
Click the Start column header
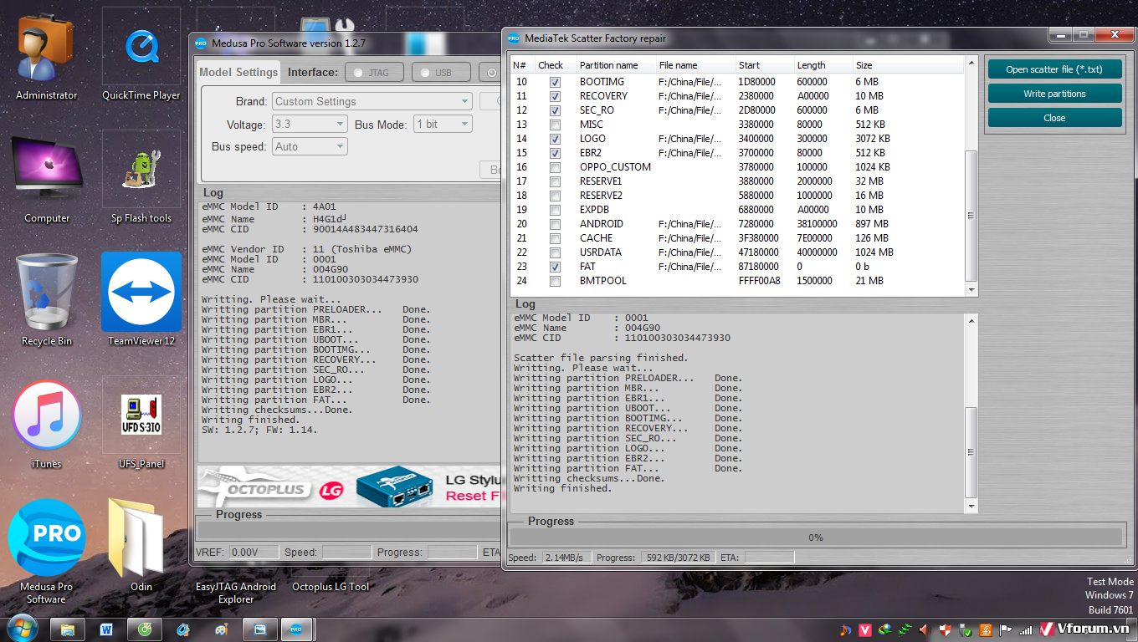click(x=764, y=65)
